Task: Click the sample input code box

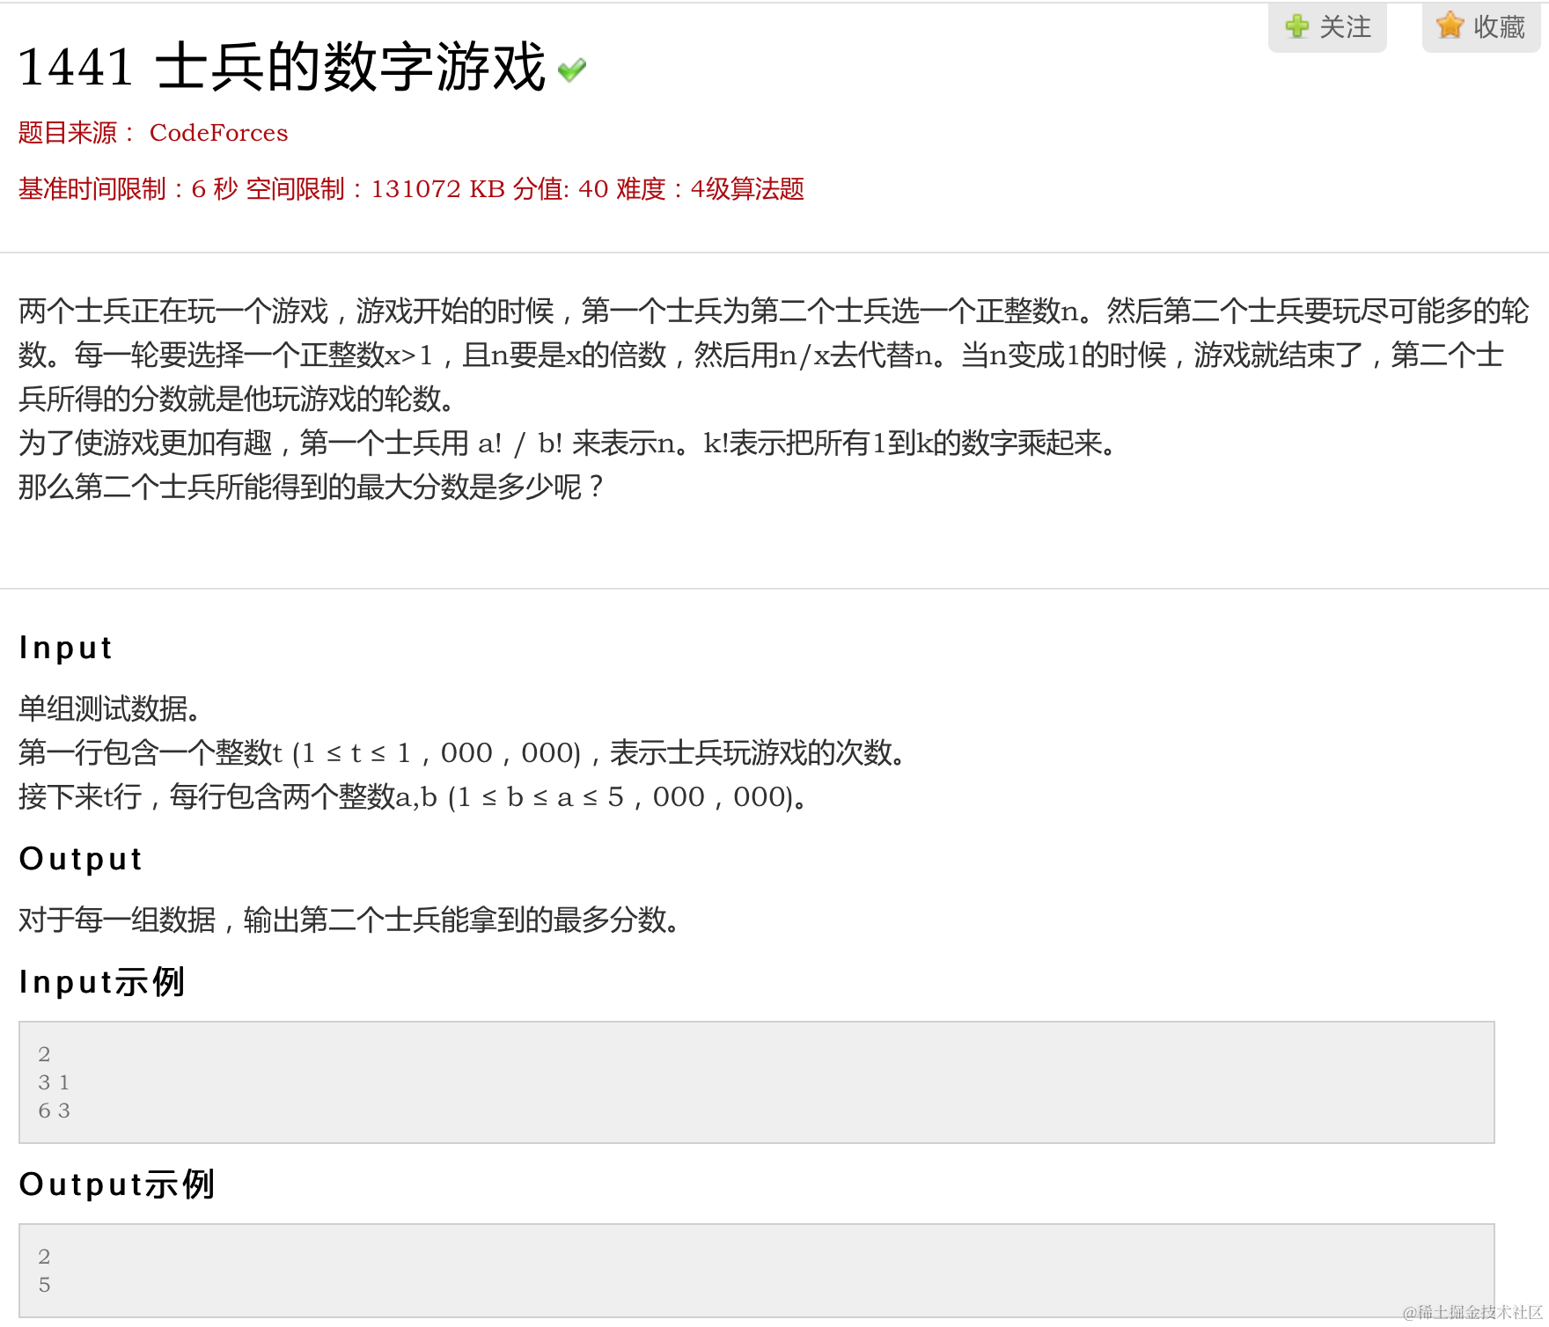Action: pos(757,1082)
